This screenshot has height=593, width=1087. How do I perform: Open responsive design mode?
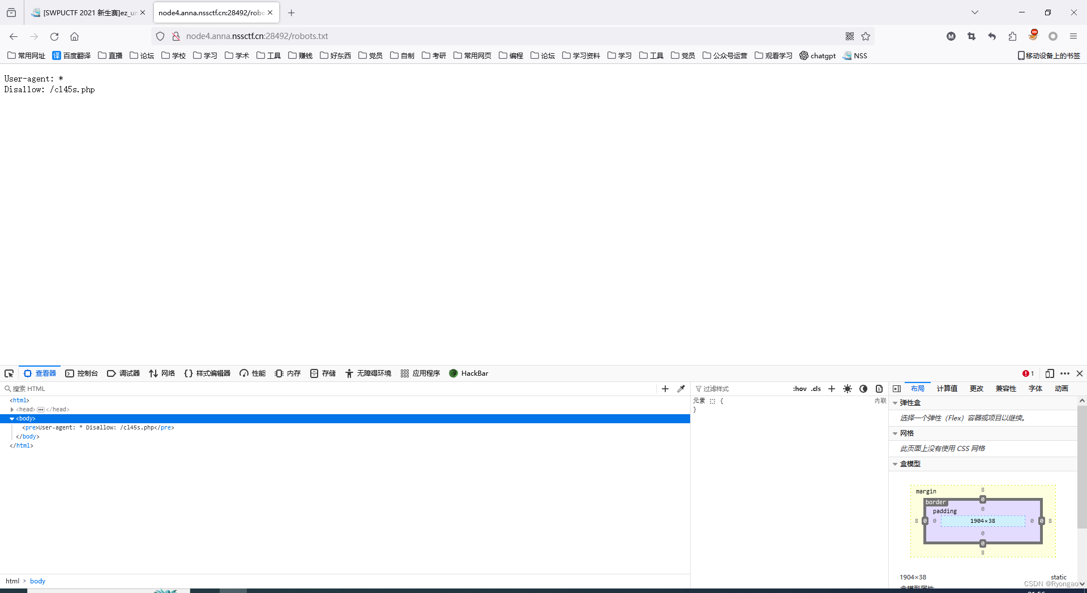1050,373
